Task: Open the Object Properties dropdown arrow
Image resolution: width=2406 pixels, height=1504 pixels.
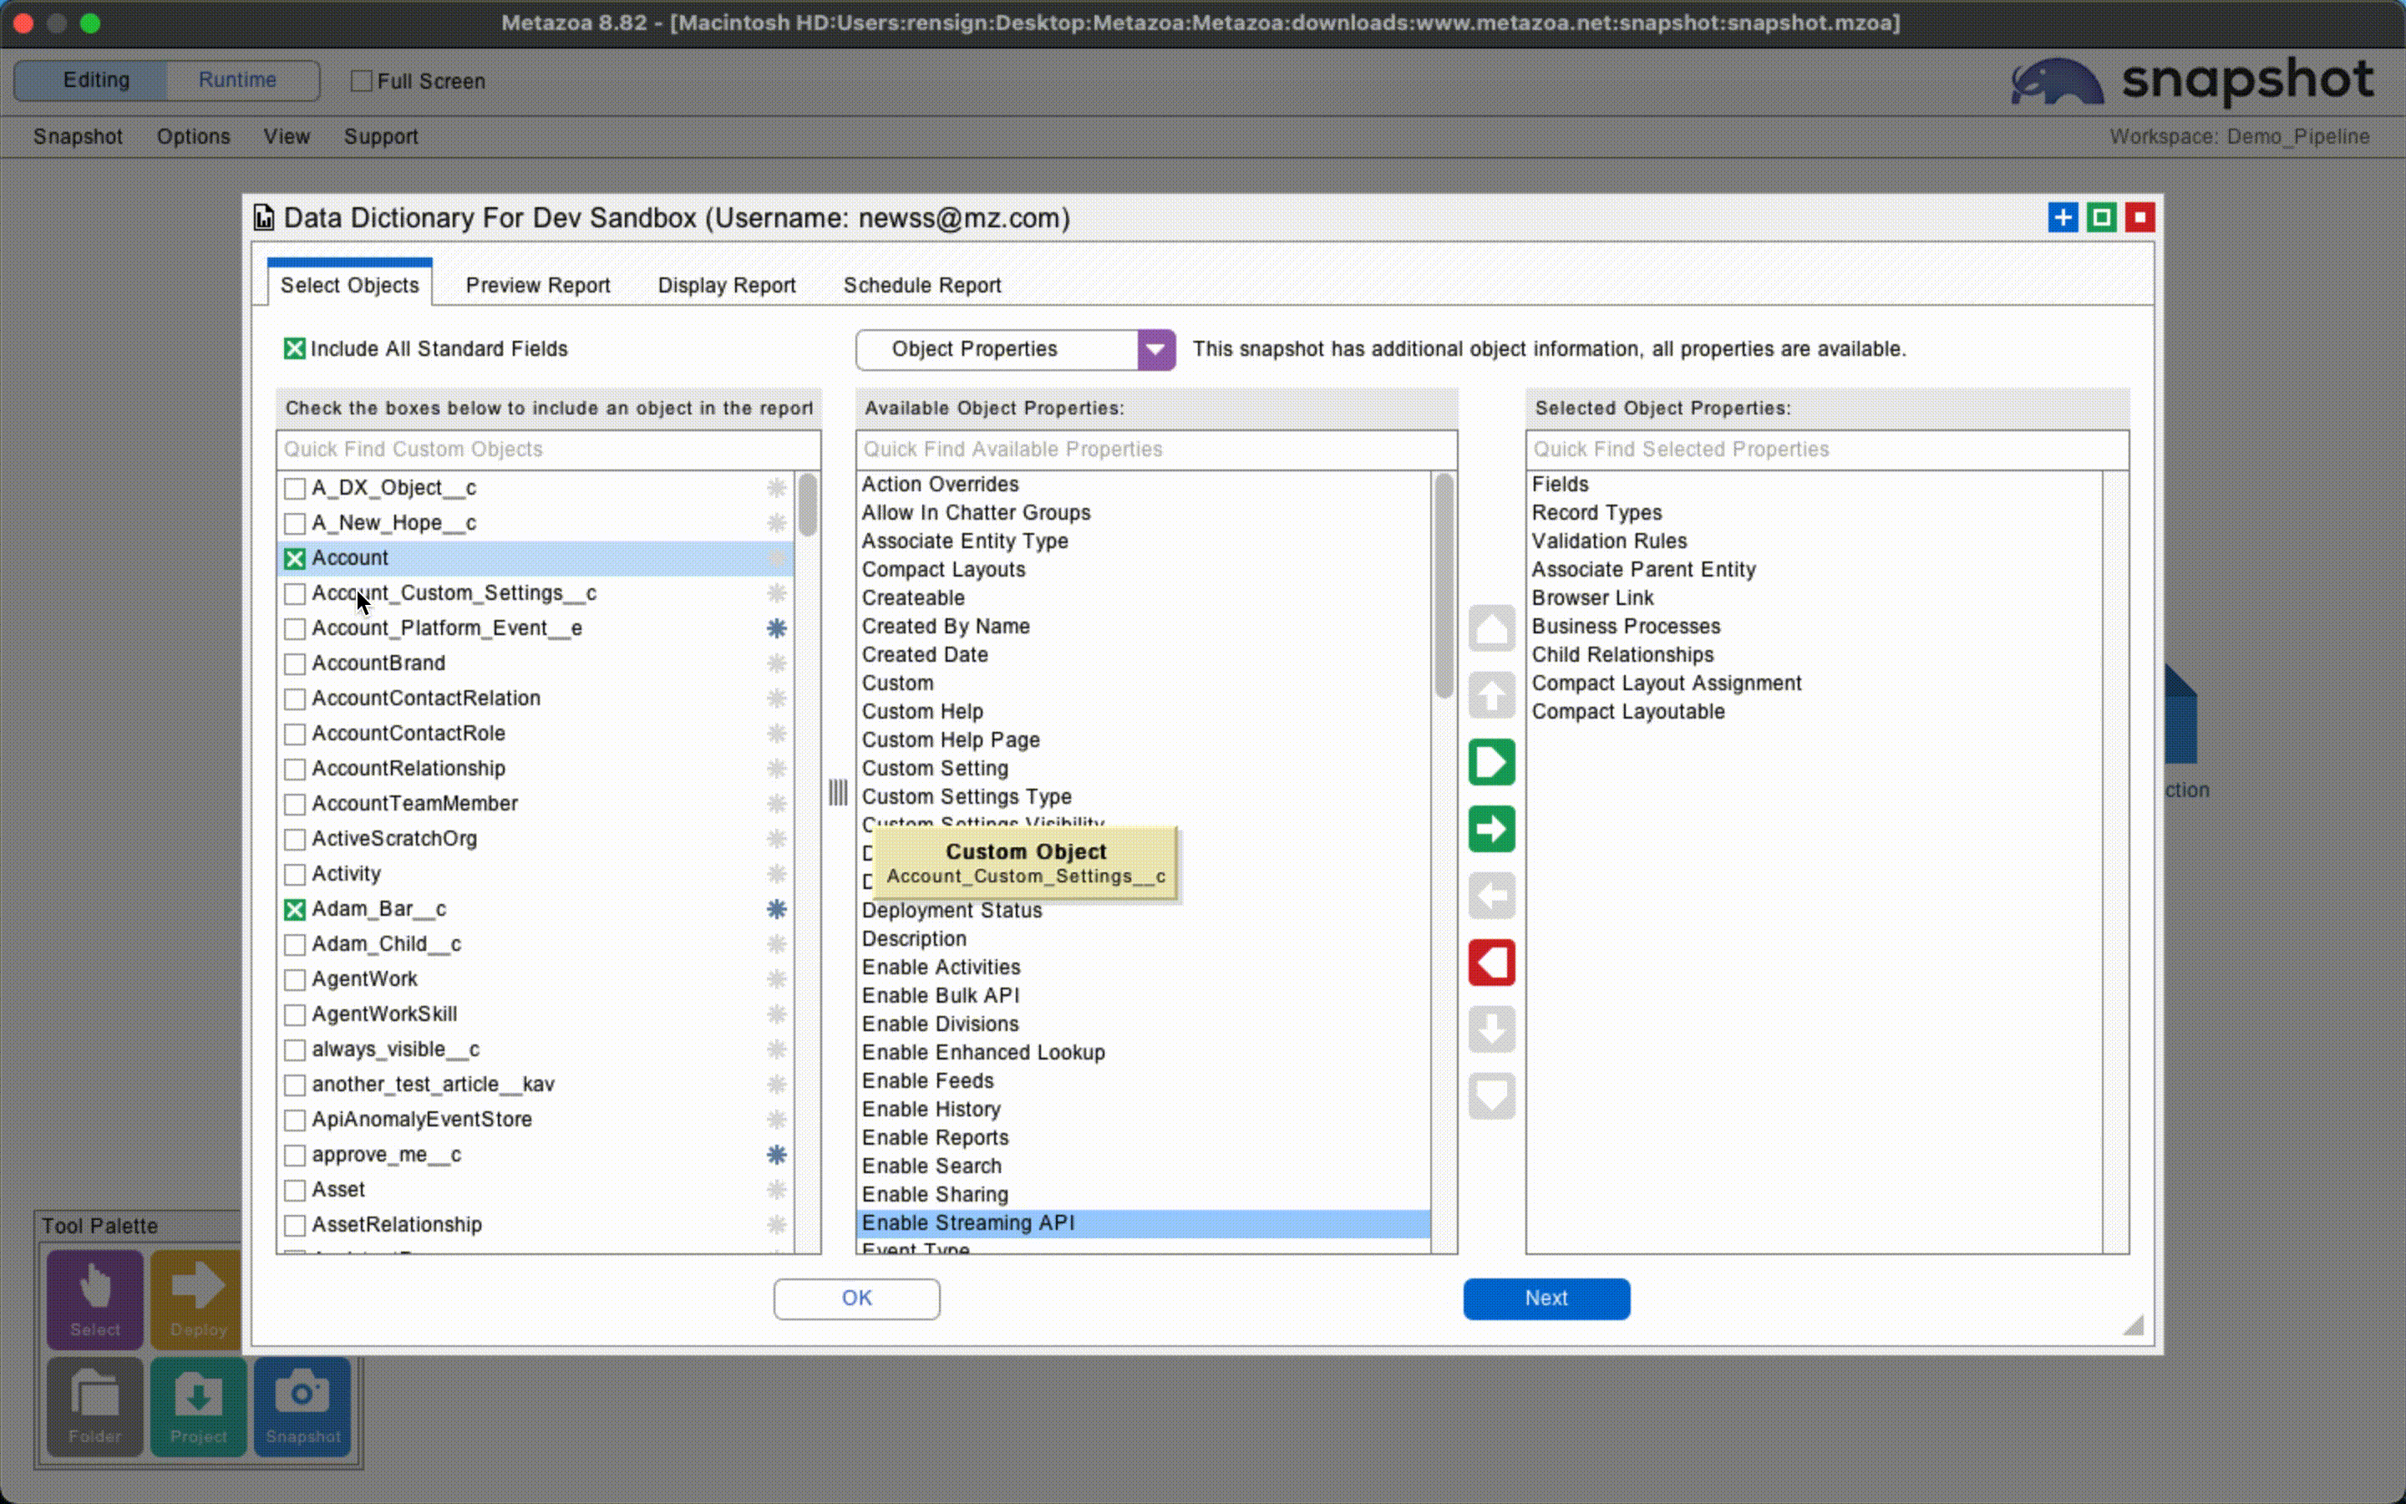Action: point(1155,349)
